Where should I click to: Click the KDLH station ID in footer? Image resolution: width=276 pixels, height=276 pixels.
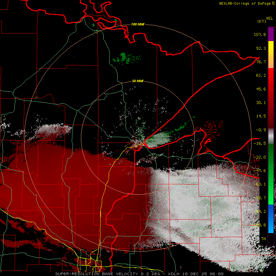[174, 274]
